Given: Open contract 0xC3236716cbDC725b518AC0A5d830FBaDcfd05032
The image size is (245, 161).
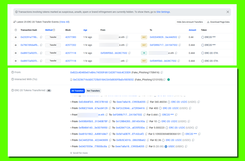Looking at the screenshot, I should 103,80.
